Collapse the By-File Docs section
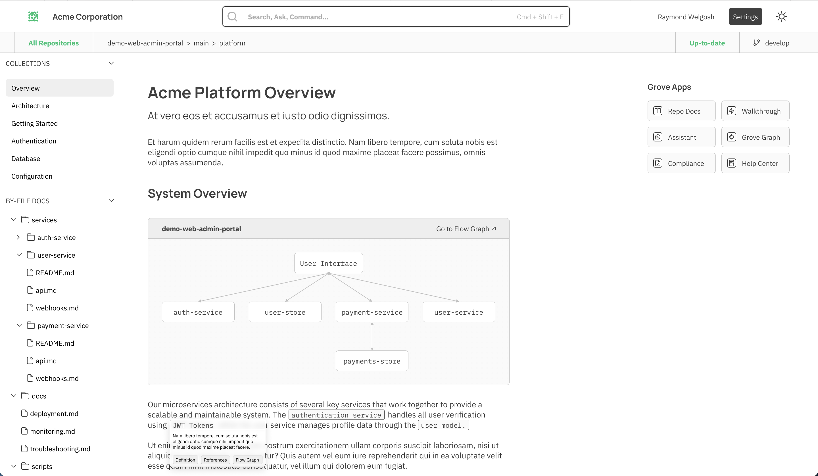Viewport: 818px width, 476px height. click(111, 201)
